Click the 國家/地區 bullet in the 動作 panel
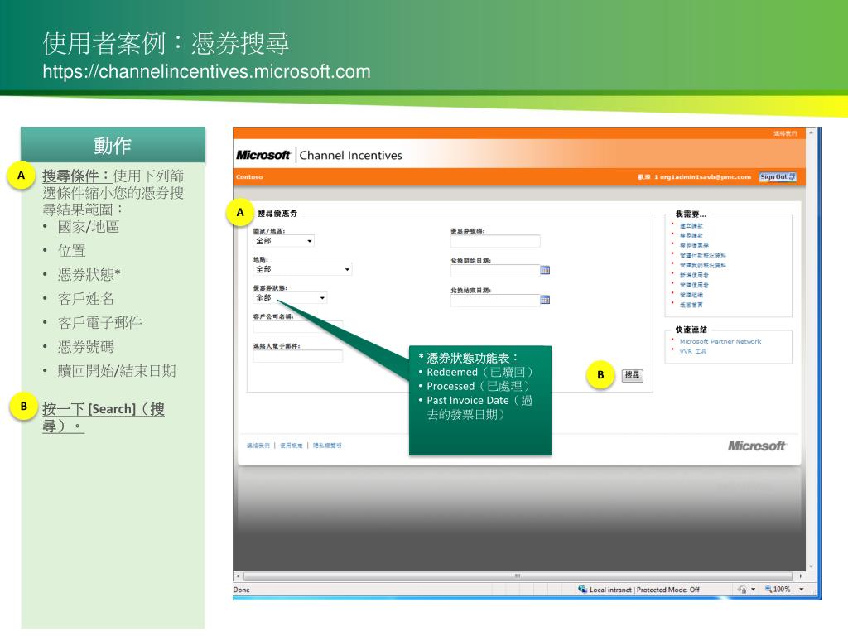 pos(89,227)
